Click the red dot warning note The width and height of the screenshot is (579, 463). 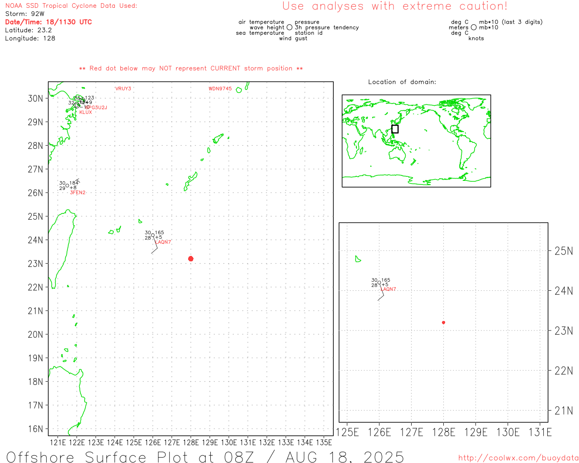tap(191, 68)
